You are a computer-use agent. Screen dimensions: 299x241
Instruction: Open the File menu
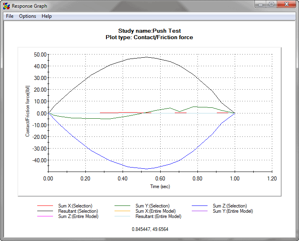[x=10, y=16]
